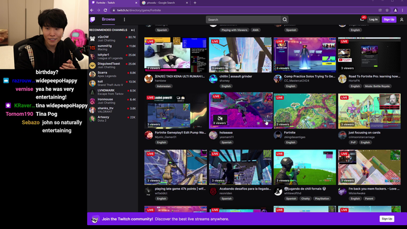Image resolution: width=407 pixels, height=229 pixels.
Task: Open the notifications icon showing 45
Action: [362, 19]
